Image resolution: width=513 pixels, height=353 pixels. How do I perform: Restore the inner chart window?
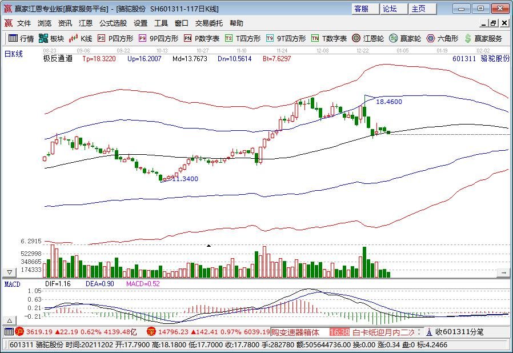coord(494,23)
